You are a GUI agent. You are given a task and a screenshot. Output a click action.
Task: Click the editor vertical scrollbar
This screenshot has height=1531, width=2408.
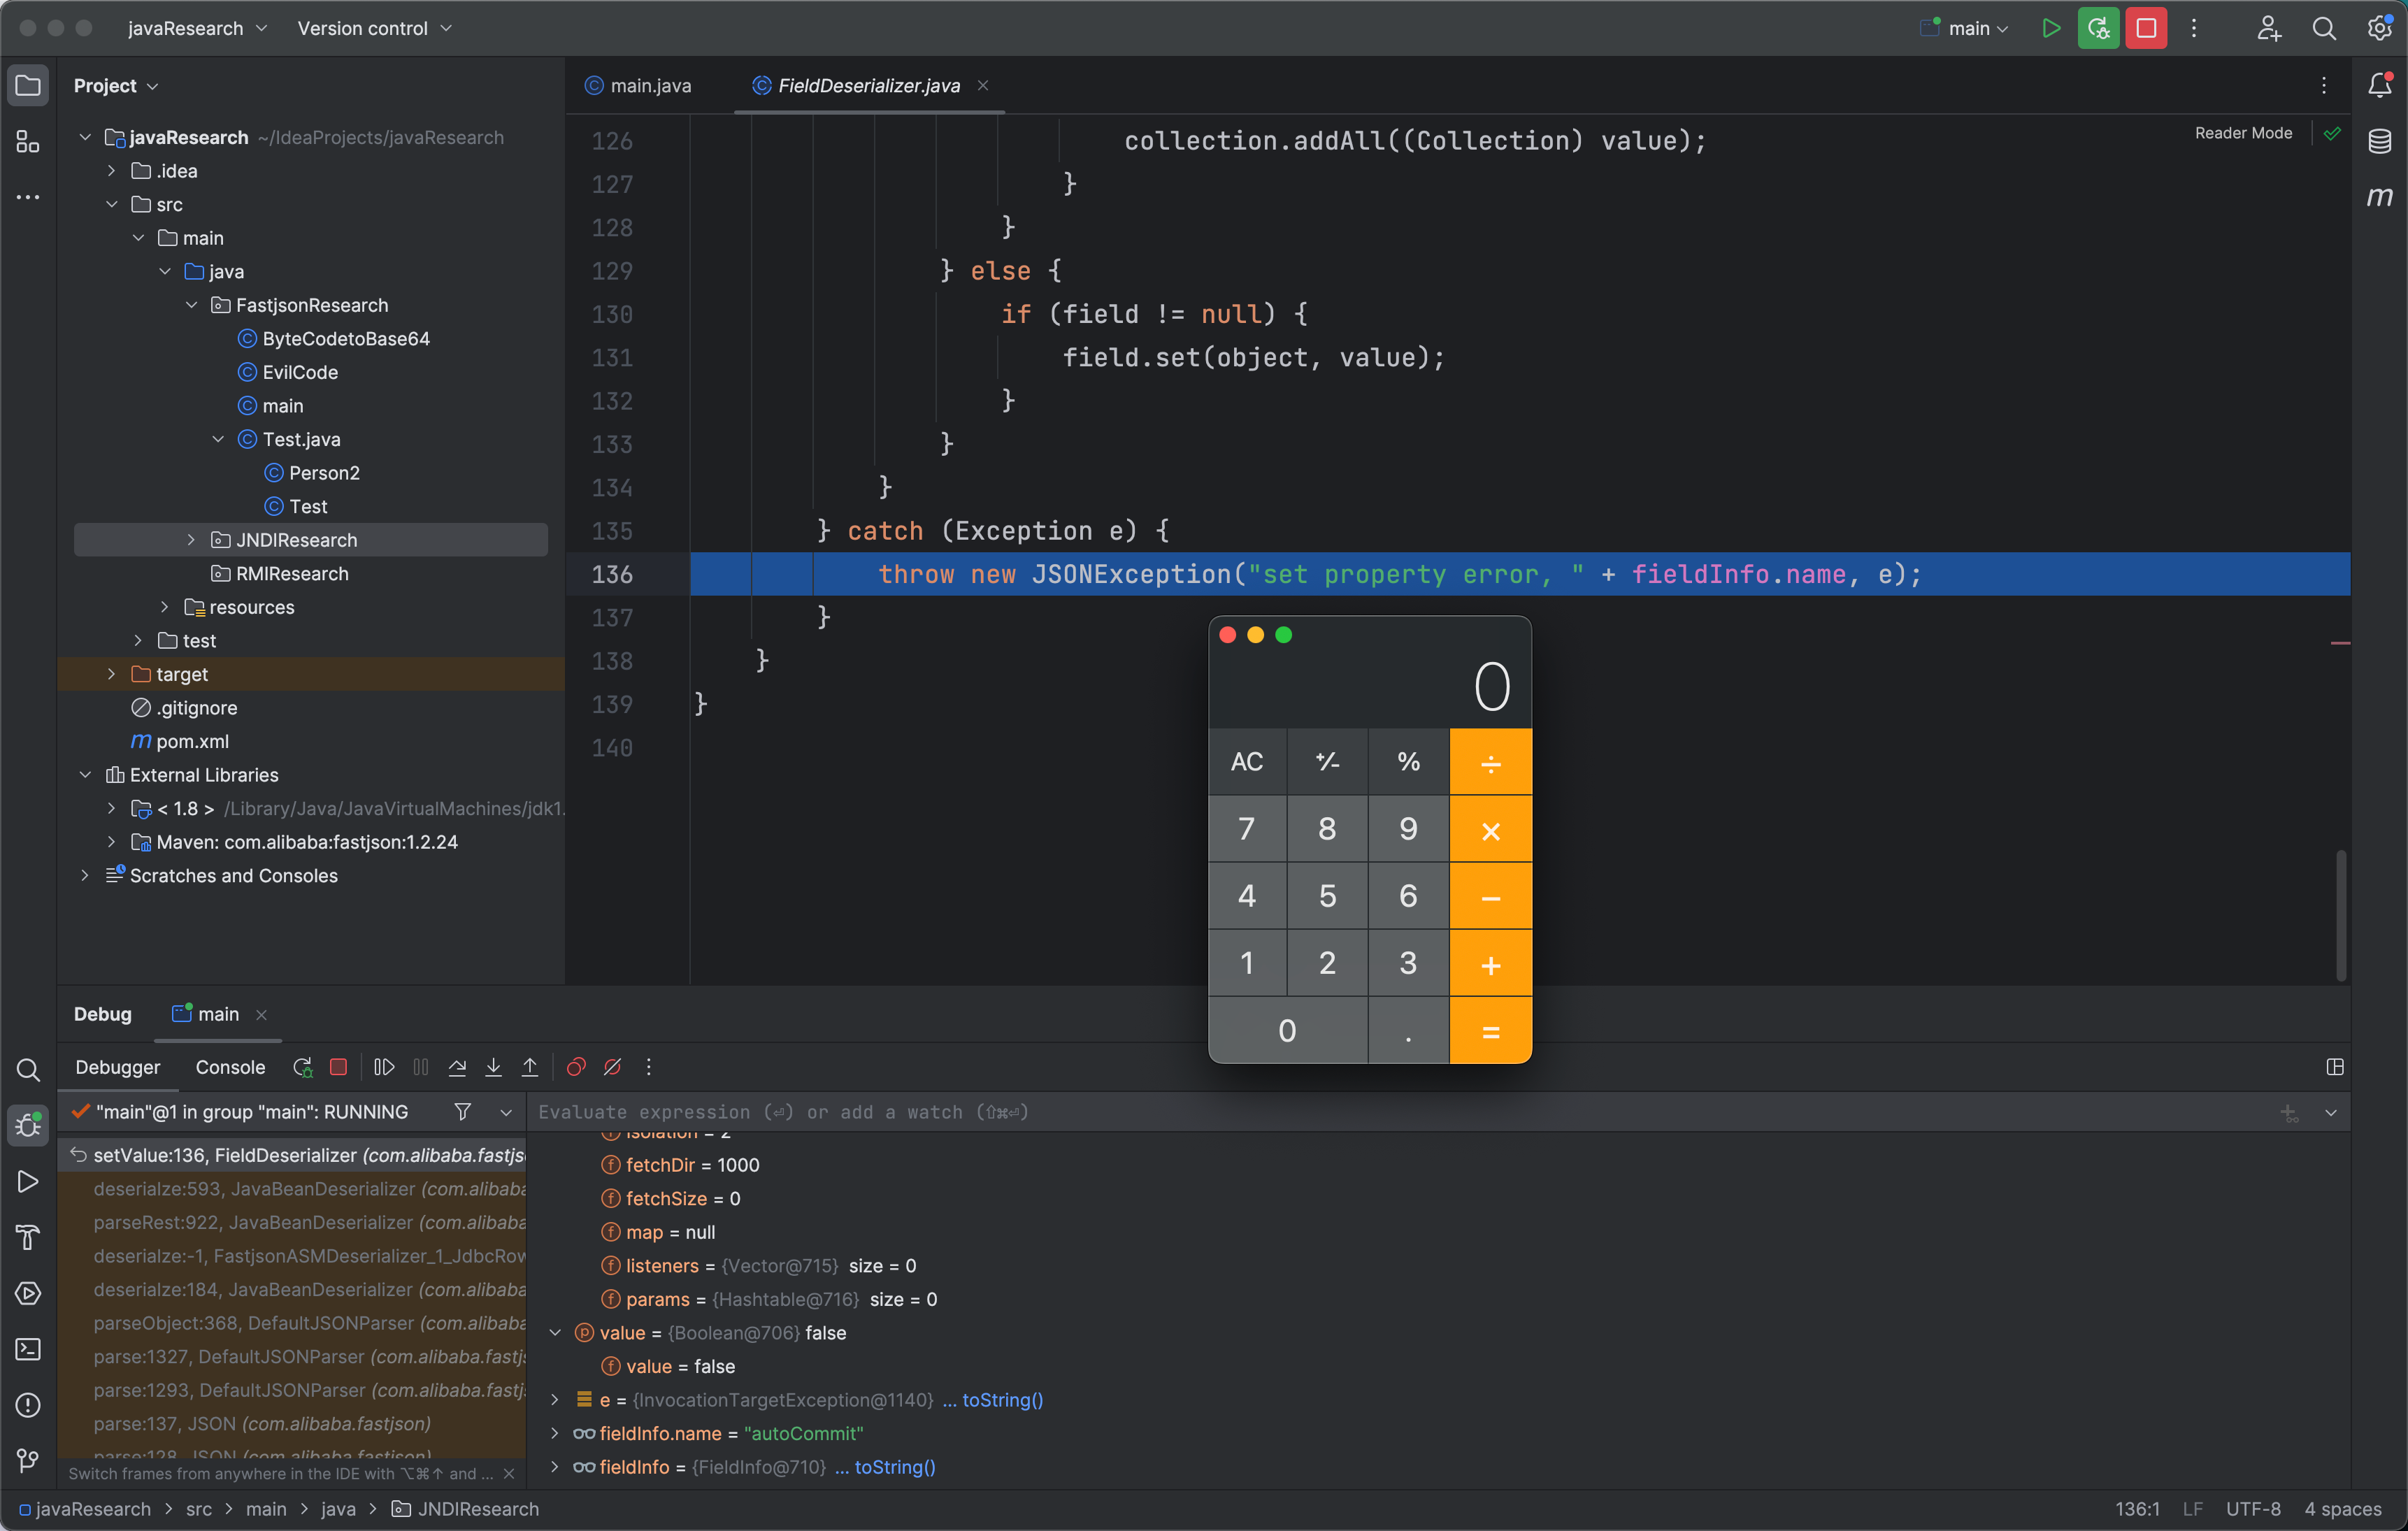pos(2340,915)
